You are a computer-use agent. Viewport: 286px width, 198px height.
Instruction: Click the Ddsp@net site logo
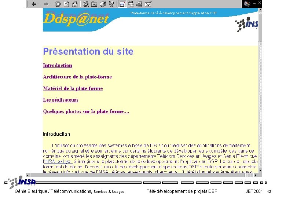coord(76,19)
